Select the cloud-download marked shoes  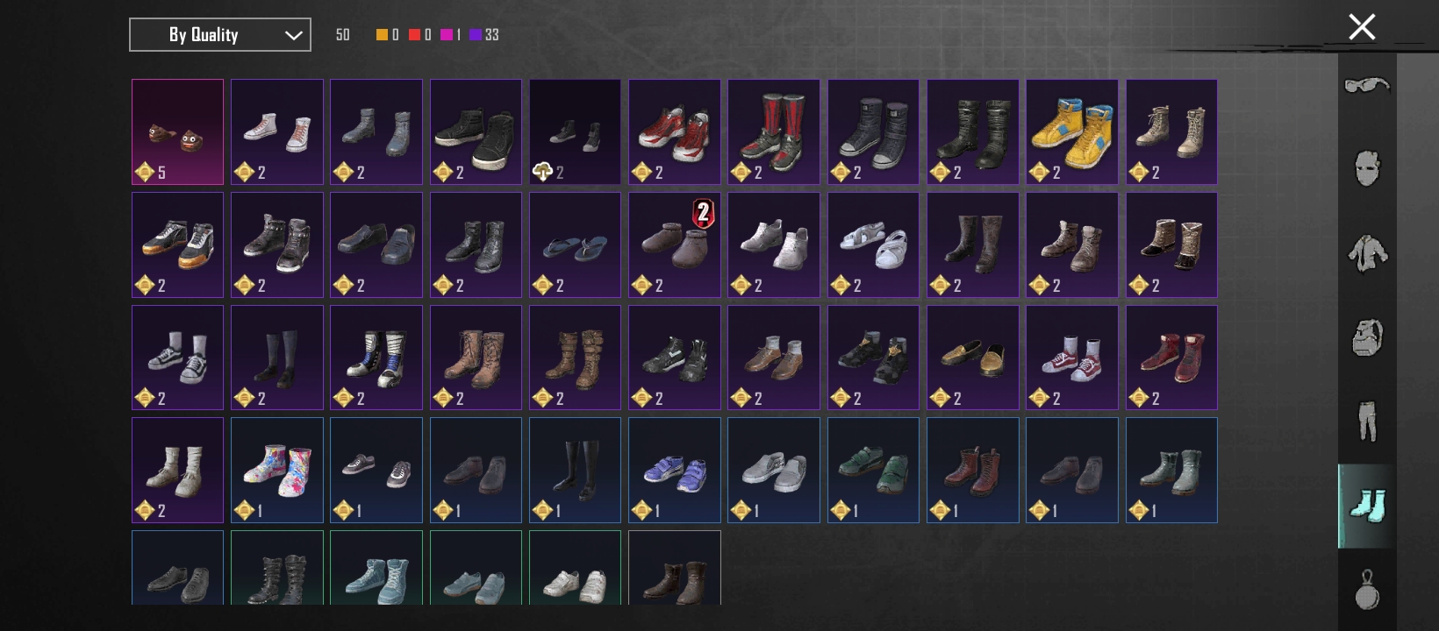tap(575, 132)
